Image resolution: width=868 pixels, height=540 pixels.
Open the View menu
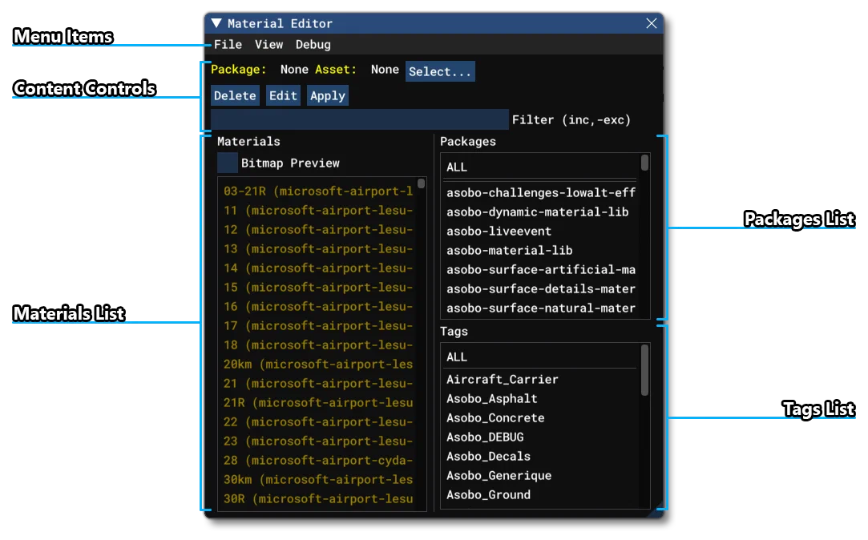(269, 44)
